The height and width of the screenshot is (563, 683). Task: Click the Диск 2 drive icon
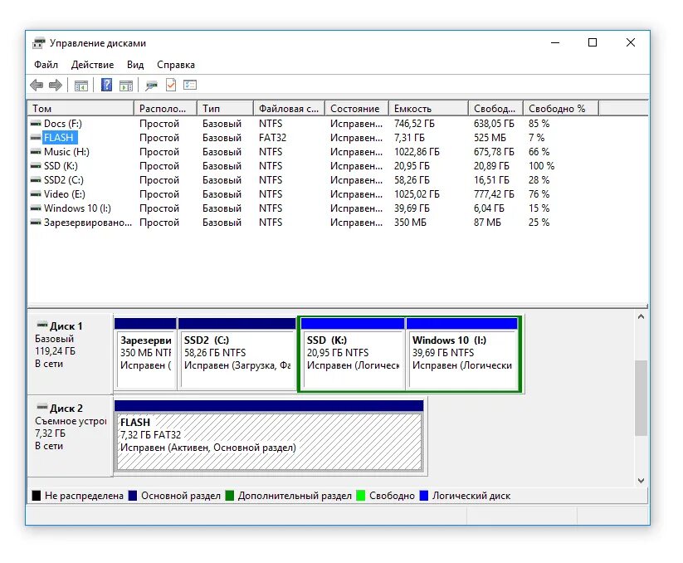pyautogui.click(x=42, y=408)
